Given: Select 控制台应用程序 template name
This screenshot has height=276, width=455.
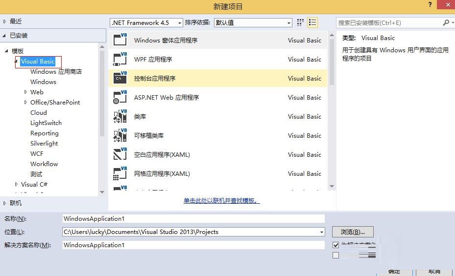Looking at the screenshot, I should (x=155, y=78).
